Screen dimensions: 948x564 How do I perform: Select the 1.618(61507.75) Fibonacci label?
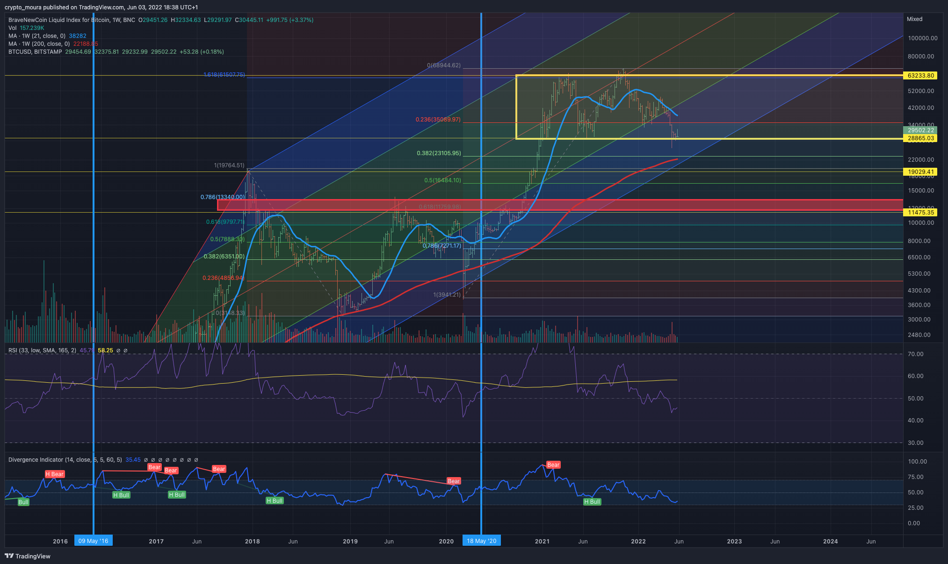click(224, 75)
